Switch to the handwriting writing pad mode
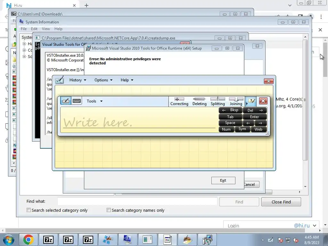Screen dimensions: 328x246 point(66,101)
